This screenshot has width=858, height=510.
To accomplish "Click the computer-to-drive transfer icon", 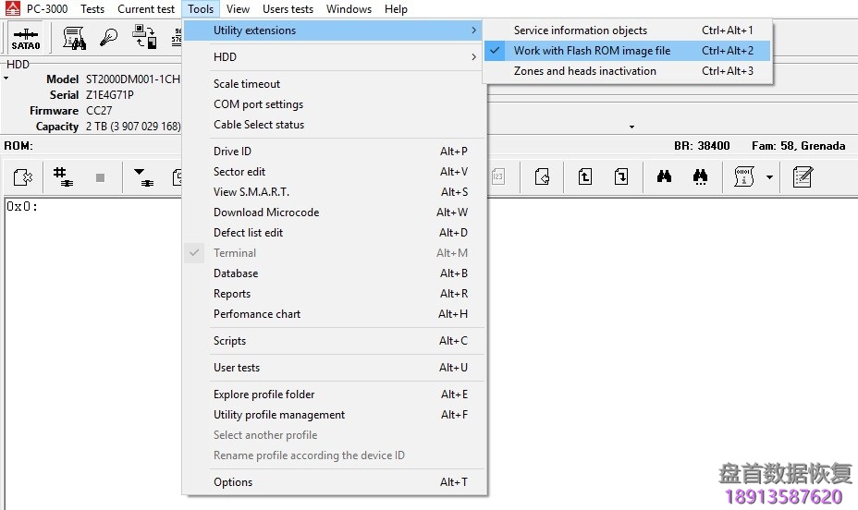I will [x=144, y=38].
